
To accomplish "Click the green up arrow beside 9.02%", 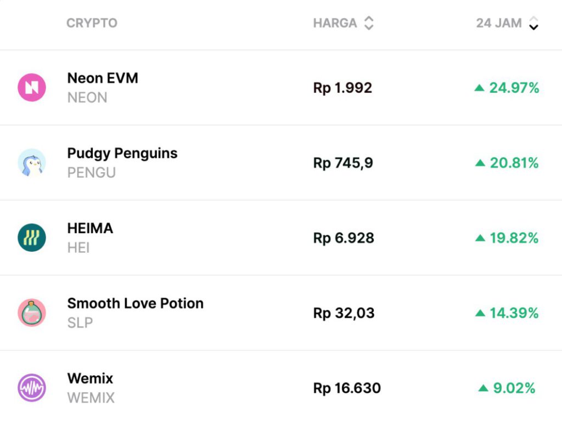I will point(483,388).
